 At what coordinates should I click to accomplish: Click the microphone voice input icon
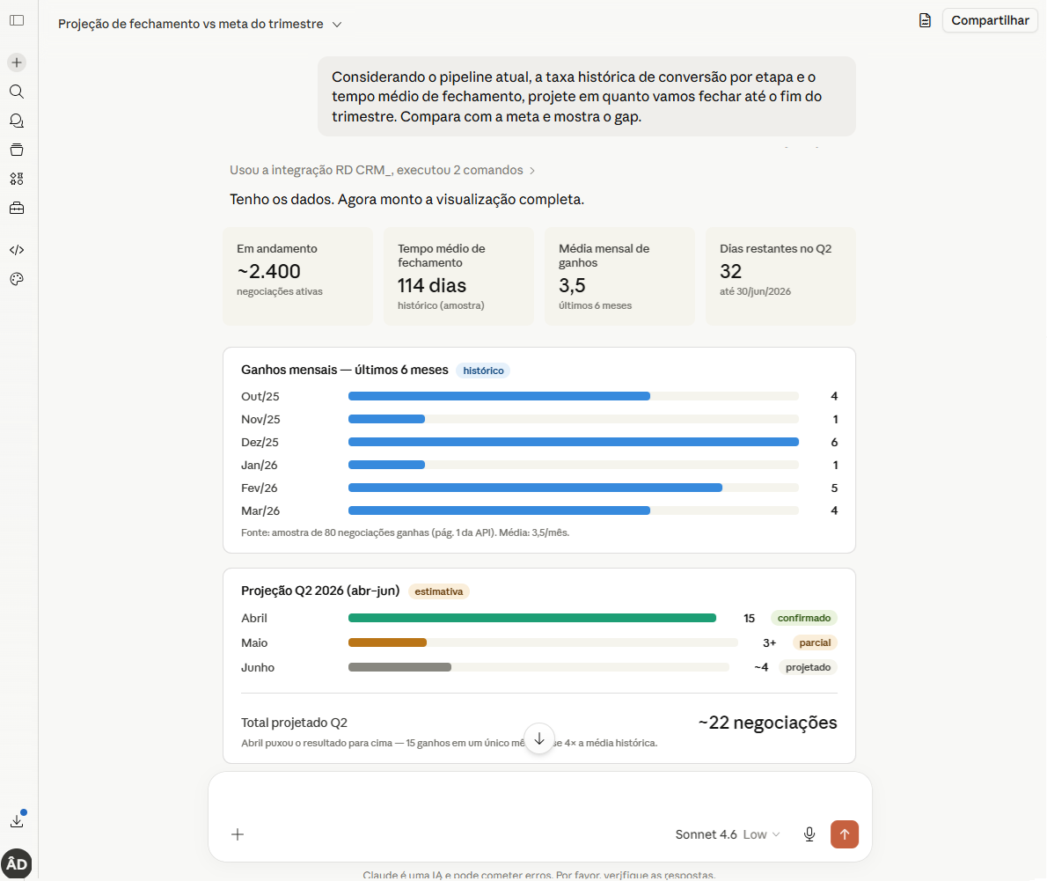pyautogui.click(x=809, y=834)
